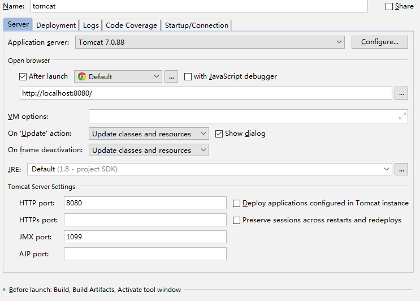Open the Startup/Connection tab
This screenshot has width=420, height=301.
click(x=196, y=25)
